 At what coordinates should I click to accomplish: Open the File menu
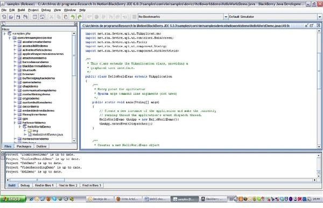tap(4, 10)
